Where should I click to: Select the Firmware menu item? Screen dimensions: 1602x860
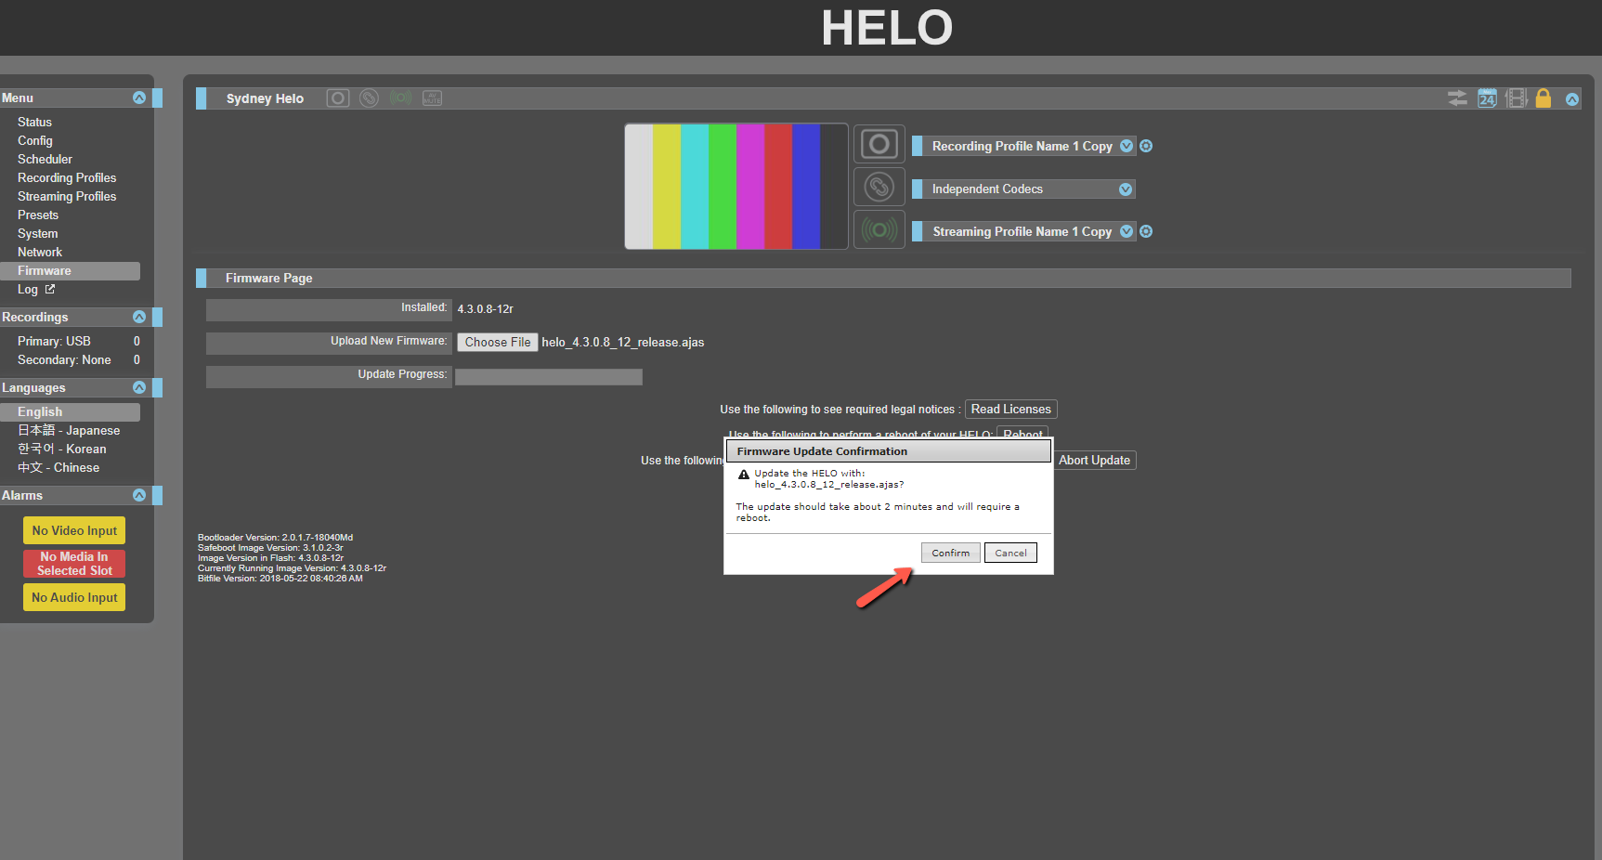(x=70, y=270)
